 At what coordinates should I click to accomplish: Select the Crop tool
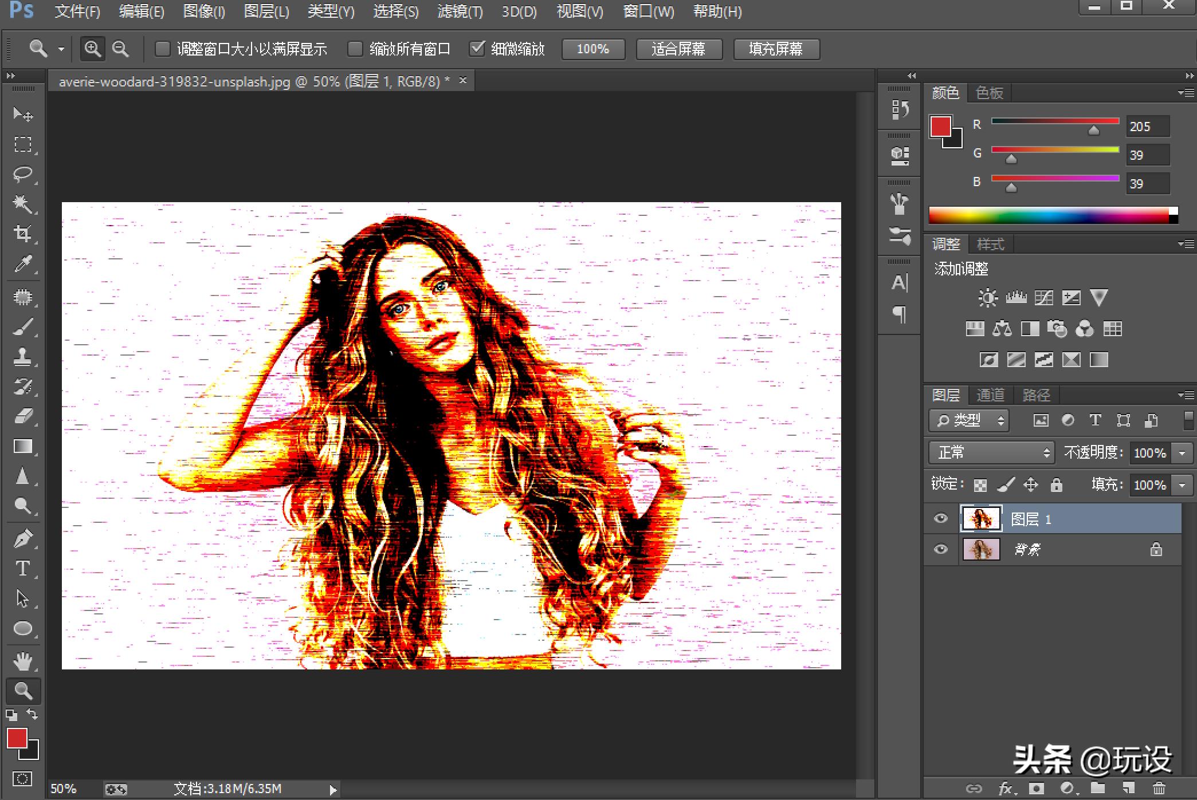23,233
